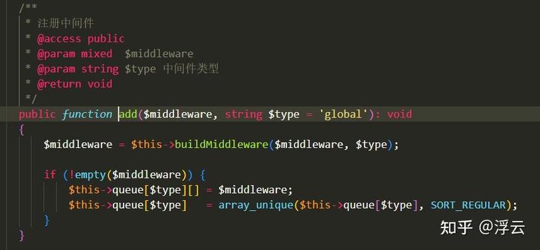Click '@param' tag on the string line
Image resolution: width=540 pixels, height=250 pixels.
pyautogui.click(x=56, y=69)
